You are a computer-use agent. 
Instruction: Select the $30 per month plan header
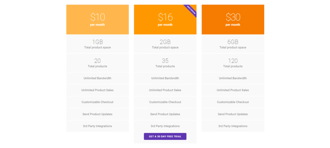[x=233, y=20]
